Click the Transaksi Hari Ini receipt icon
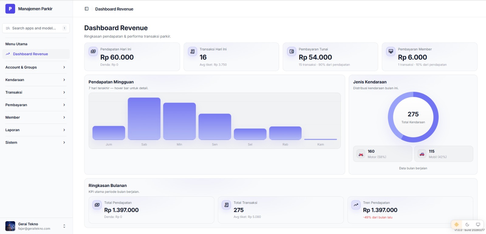Image resolution: width=486 pixels, height=234 pixels. click(192, 51)
